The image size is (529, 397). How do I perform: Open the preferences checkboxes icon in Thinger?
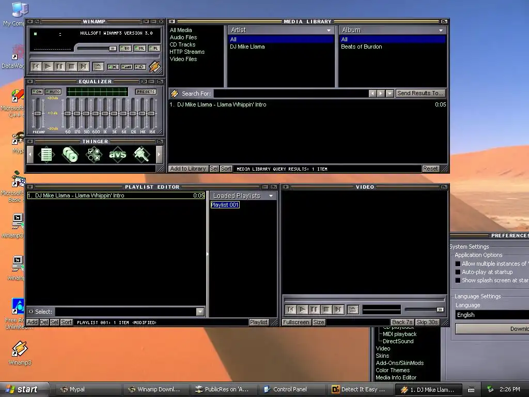pos(94,155)
